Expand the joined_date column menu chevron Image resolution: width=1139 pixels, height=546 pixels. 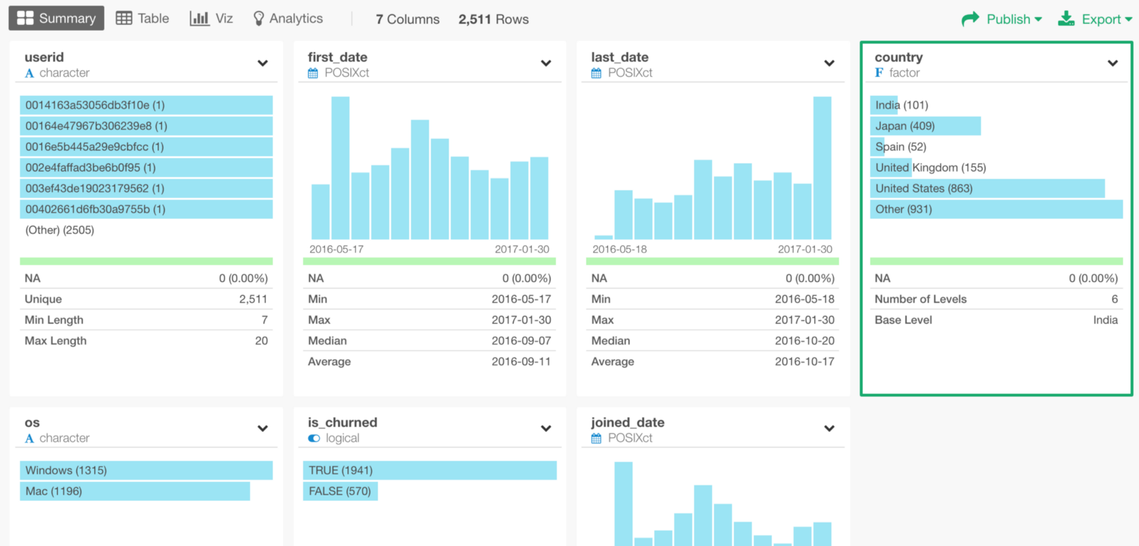coord(829,429)
